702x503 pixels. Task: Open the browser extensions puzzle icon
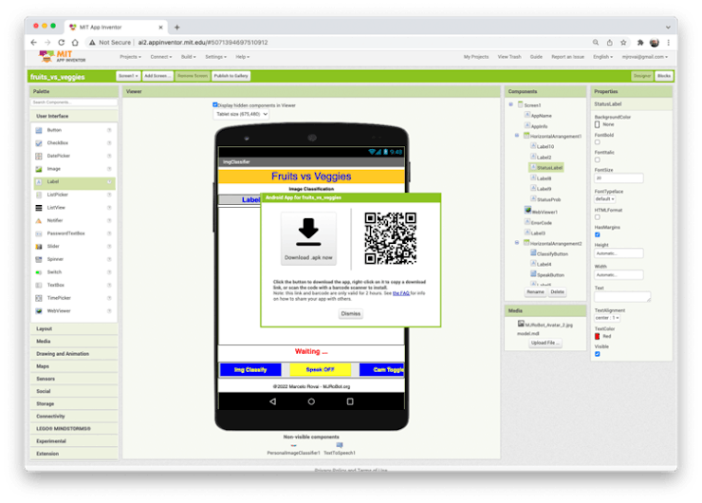pos(640,43)
